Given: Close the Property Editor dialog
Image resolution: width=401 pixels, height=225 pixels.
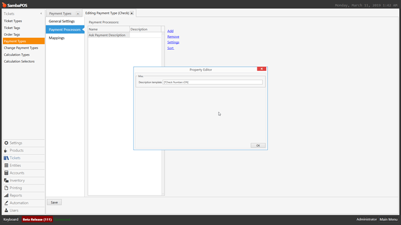Looking at the screenshot, I should (262, 69).
